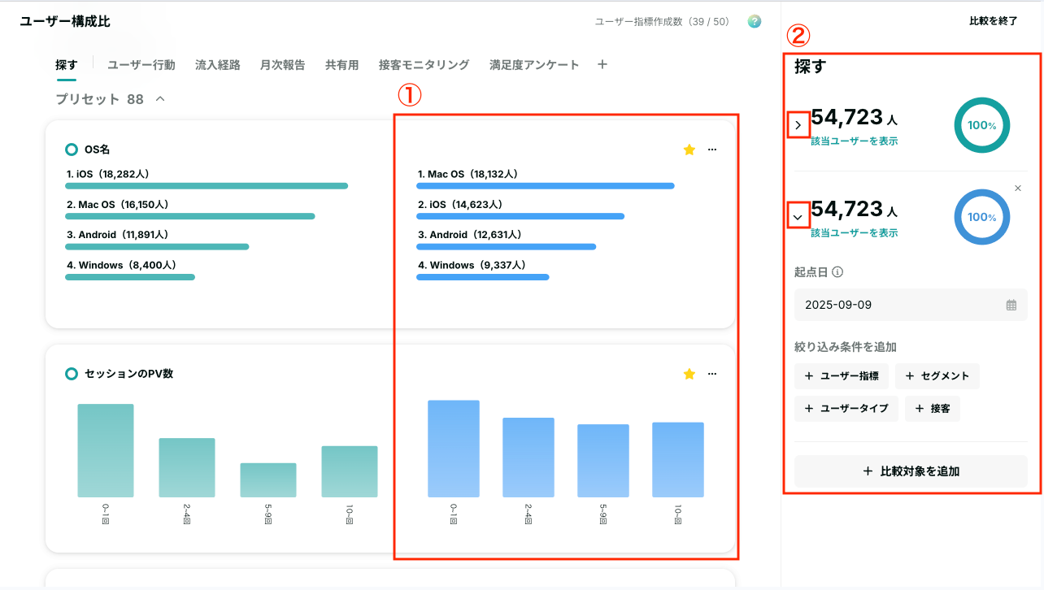
Task: Expand the first 54,723人 group chevron
Action: (x=798, y=125)
